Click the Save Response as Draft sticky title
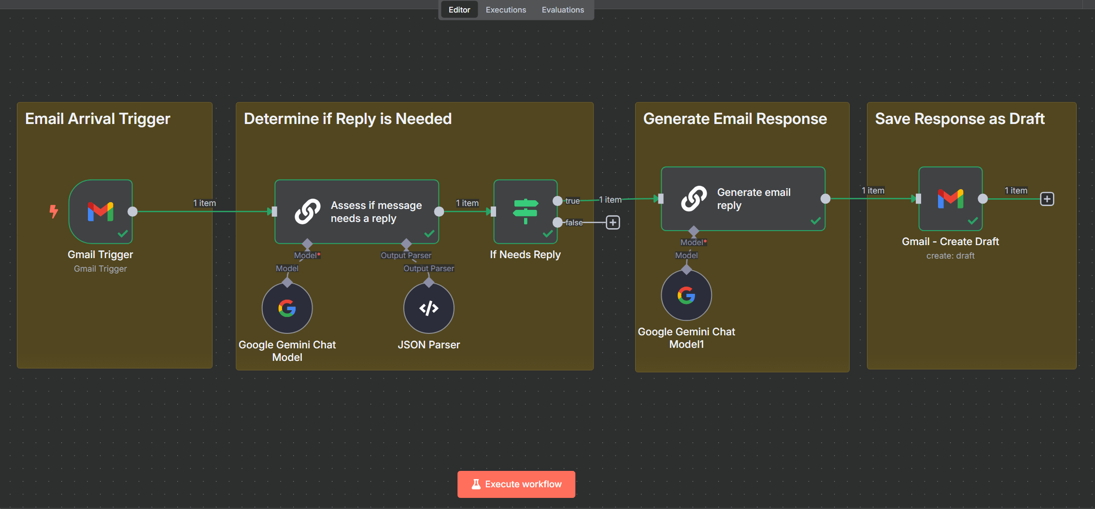The width and height of the screenshot is (1095, 509). pos(959,119)
